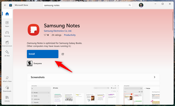This screenshot has width=175, height=106.
Task: Open the Productivity category link
Action: click(70, 35)
